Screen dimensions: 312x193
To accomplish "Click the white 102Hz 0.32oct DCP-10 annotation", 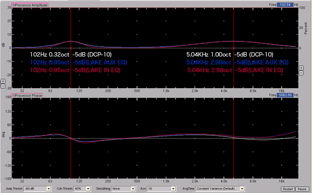I will point(71,55).
